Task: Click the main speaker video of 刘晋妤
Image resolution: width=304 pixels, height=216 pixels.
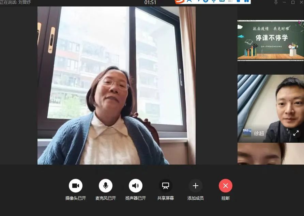Action: click(x=116, y=86)
